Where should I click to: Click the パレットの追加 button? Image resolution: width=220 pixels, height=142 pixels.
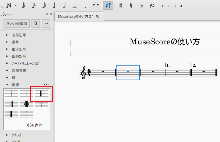[x=17, y=23]
